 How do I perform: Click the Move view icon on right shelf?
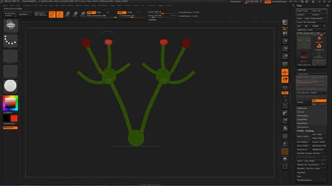pyautogui.click(x=285, y=113)
